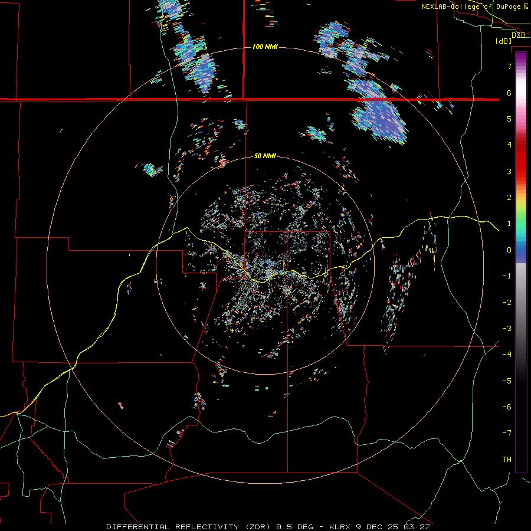The height and width of the screenshot is (531, 531).
Task: Click the positive 7 value on the dB scale
Action: point(509,66)
